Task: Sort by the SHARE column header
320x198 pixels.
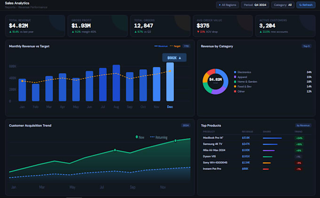Action: [267, 132]
